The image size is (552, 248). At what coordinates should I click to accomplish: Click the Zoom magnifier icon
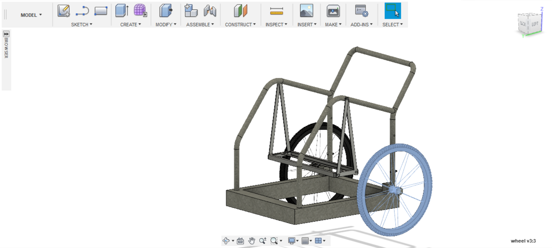[263, 241]
